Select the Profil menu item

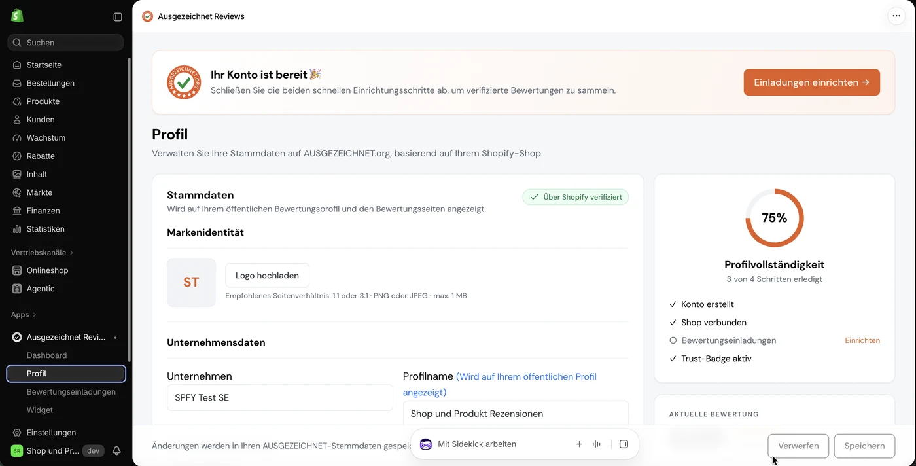coord(66,374)
